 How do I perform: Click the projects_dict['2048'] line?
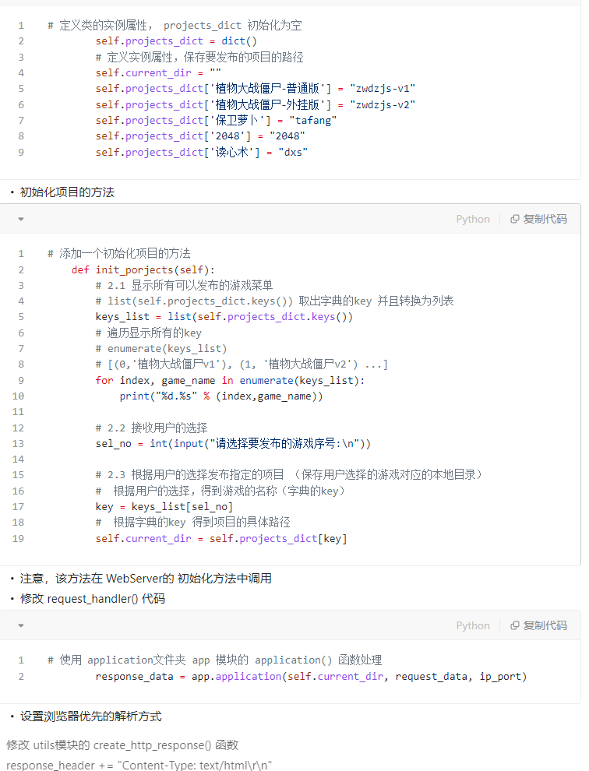pos(200,136)
